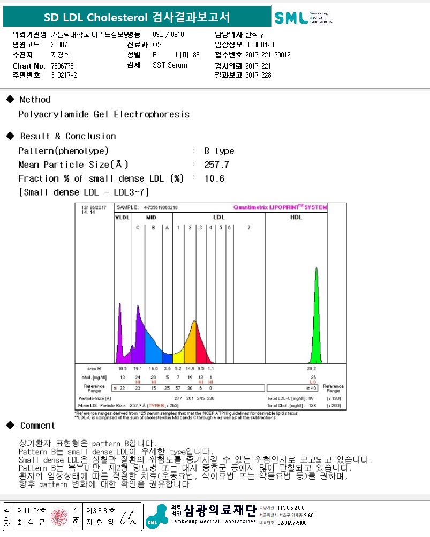Click the green HDL peak in the chart
Image resolution: width=430 pixels, height=537 pixels.
316,316
